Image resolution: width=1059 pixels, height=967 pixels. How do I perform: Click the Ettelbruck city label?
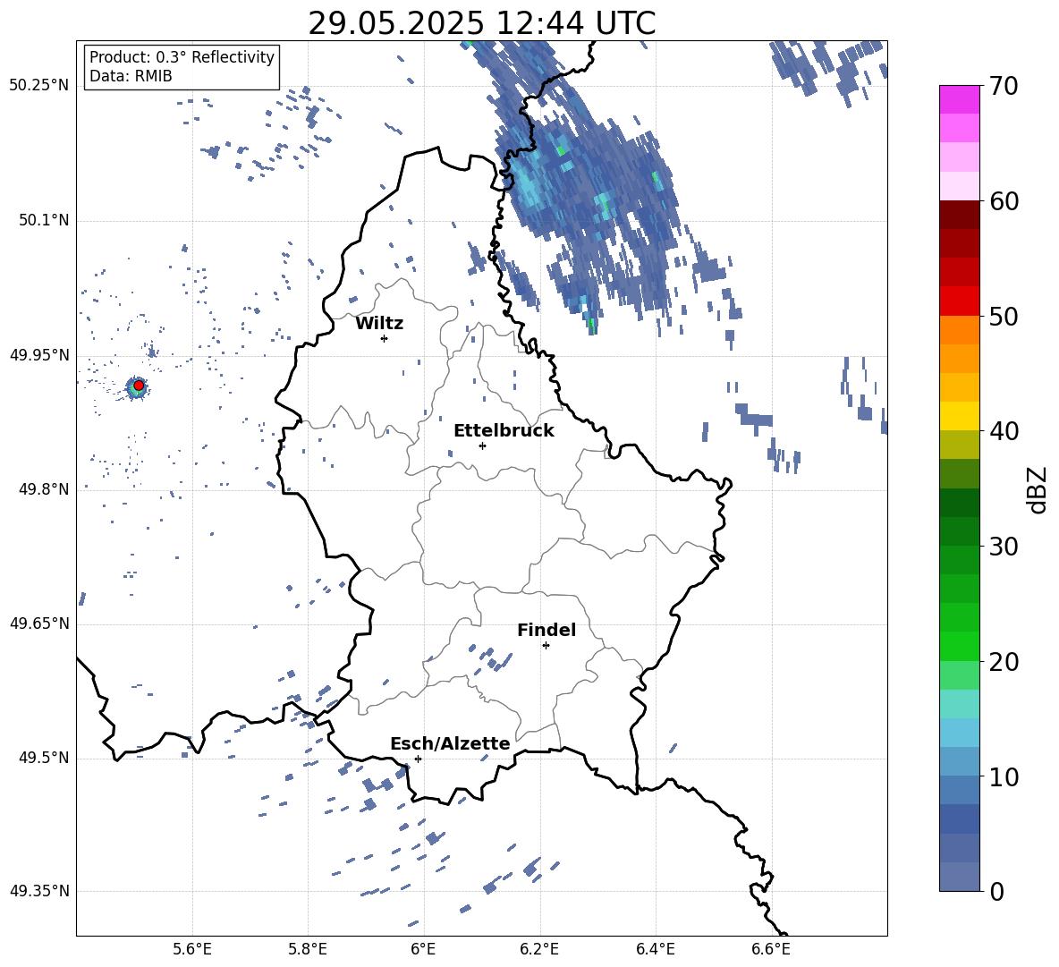click(x=504, y=431)
